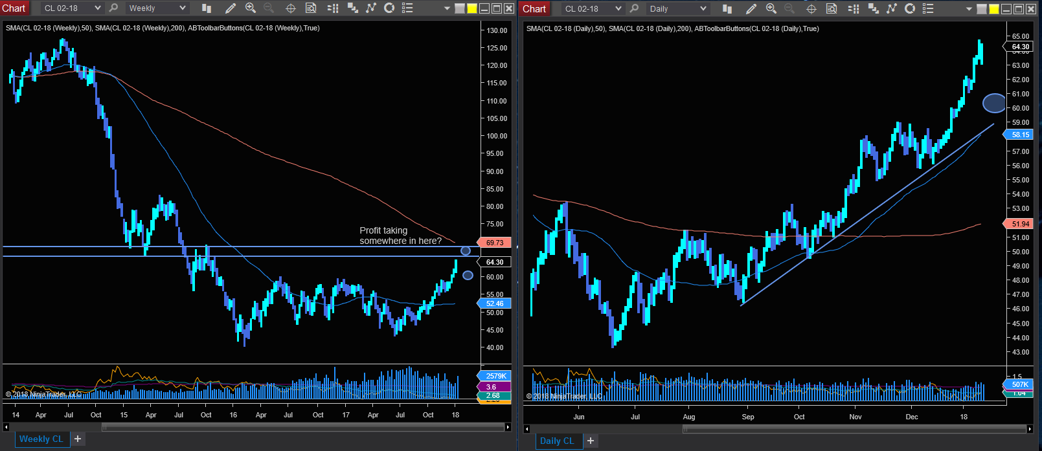Click Weekly chart scrollbar right arrow

pos(508,427)
